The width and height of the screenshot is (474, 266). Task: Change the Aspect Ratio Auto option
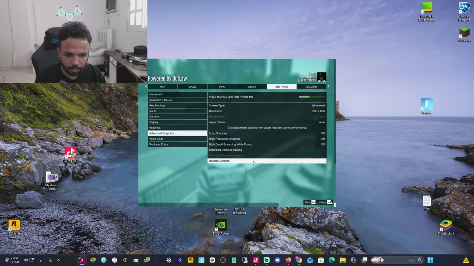(267, 122)
